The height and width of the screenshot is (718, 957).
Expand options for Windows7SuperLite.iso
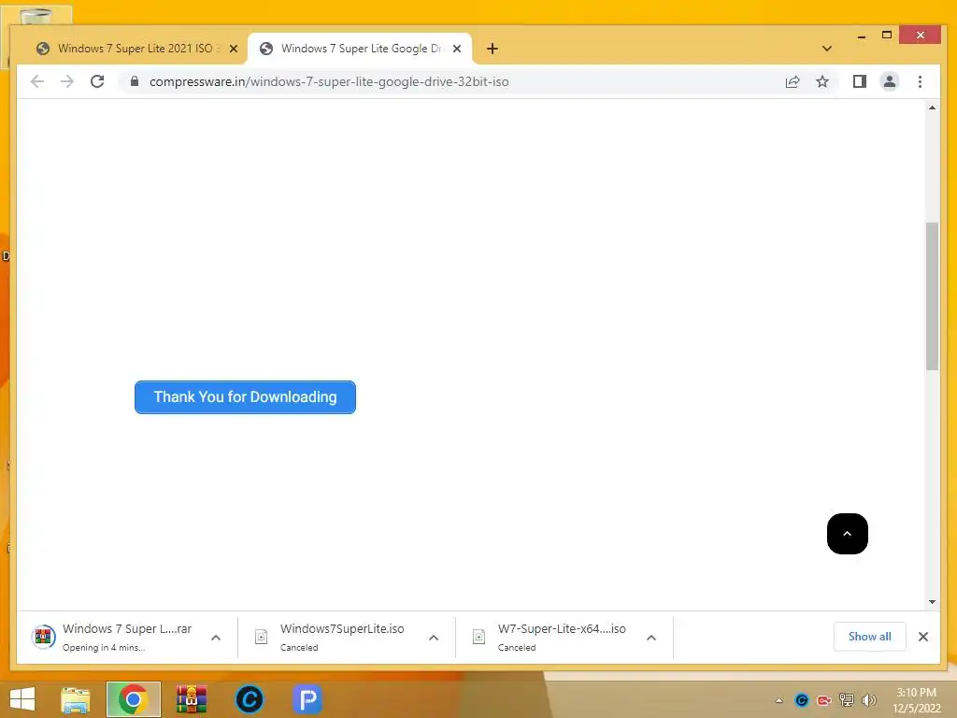(x=434, y=638)
